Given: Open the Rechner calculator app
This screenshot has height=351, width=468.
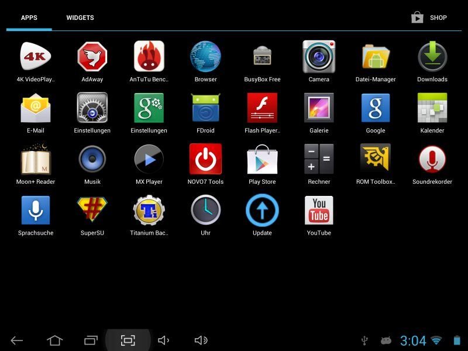Looking at the screenshot, I should [319, 159].
